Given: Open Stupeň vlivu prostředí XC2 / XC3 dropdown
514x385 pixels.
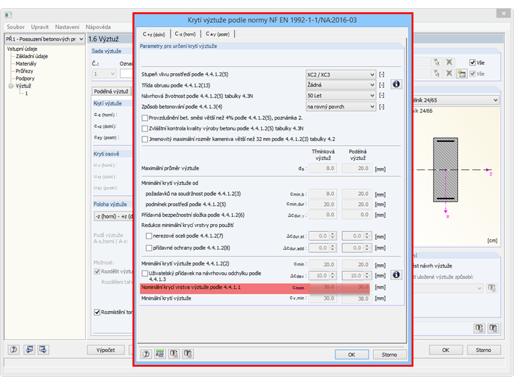Looking at the screenshot, I should pyautogui.click(x=341, y=75).
